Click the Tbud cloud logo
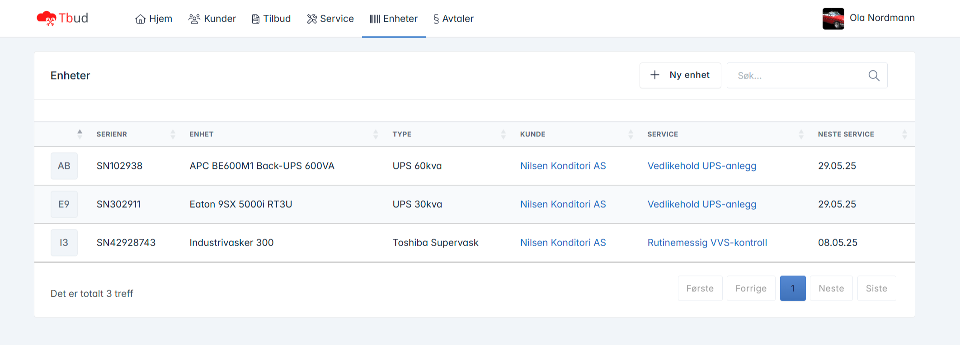The image size is (960, 345). click(x=47, y=18)
